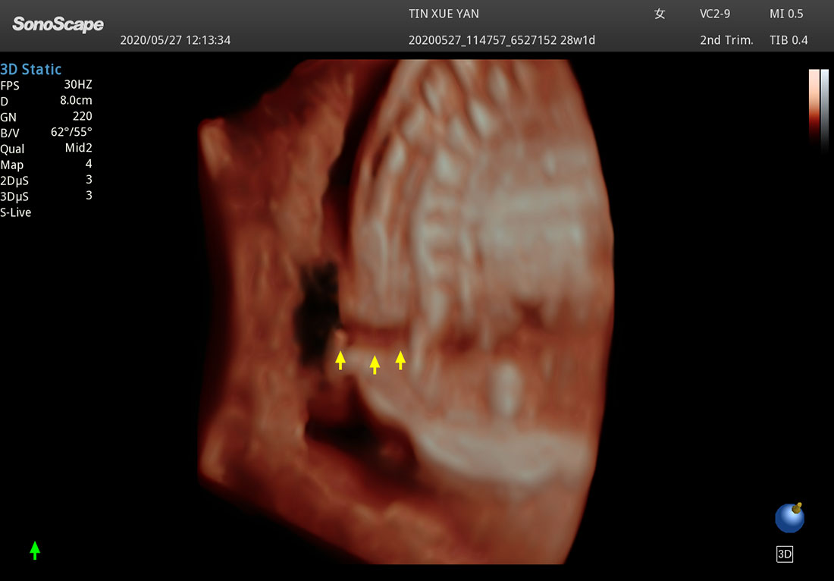
Task: Click the 2DμS parameter value 3
Action: [x=89, y=179]
